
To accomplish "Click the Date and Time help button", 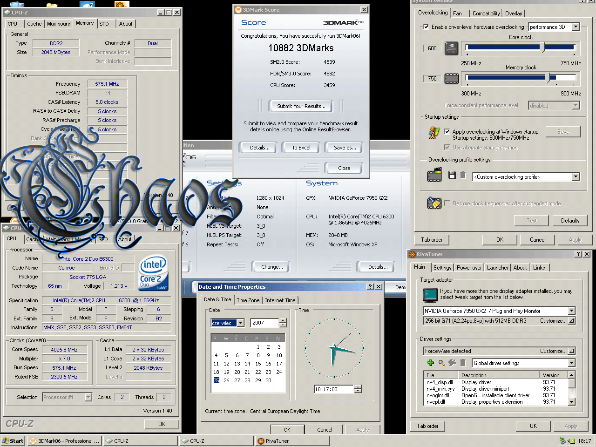I will [370, 287].
